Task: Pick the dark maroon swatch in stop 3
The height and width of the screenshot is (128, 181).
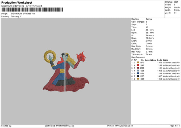Action: click(x=138, y=68)
